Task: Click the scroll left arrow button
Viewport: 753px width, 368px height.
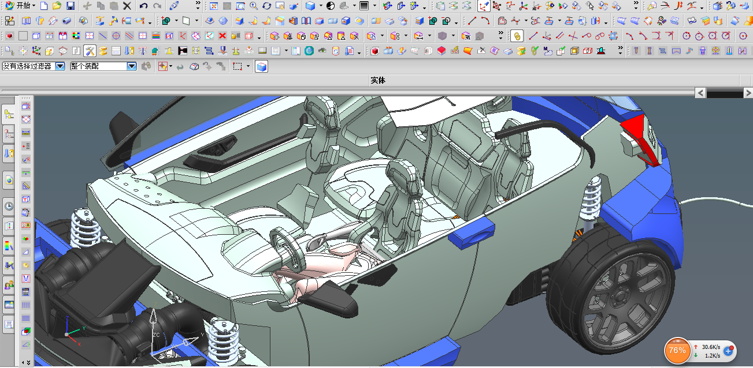Action: point(700,93)
